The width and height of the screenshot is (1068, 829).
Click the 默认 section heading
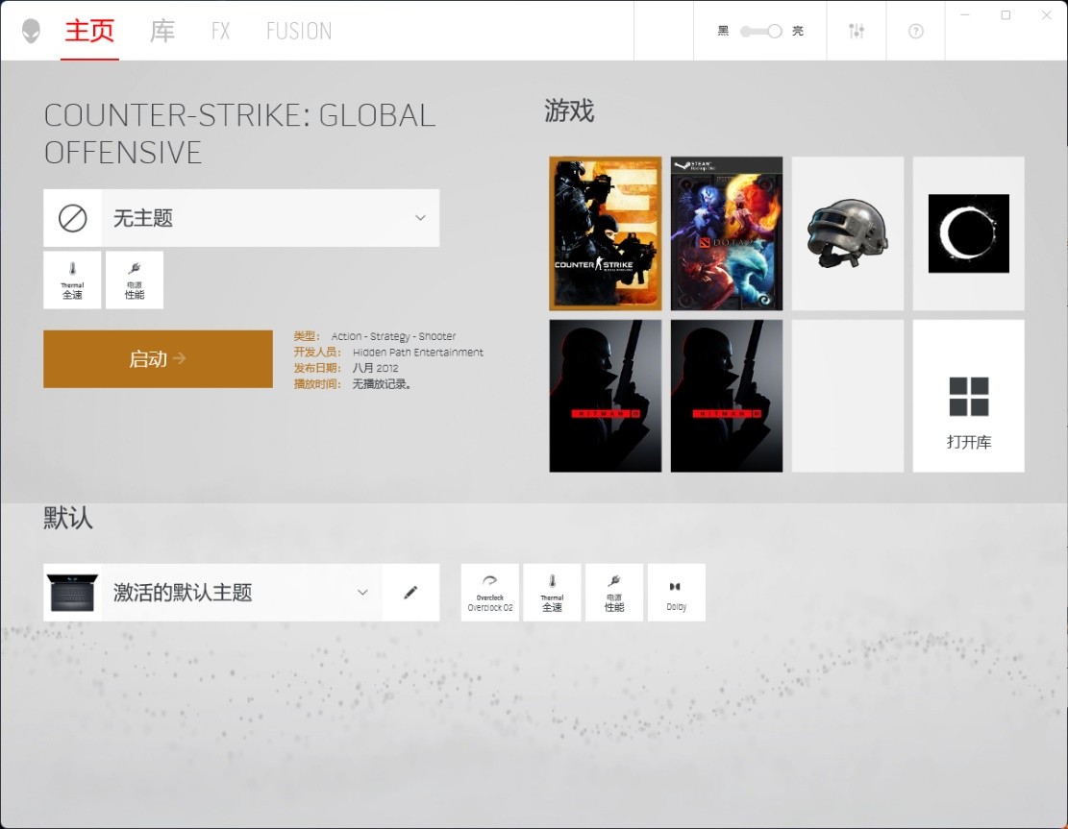click(x=68, y=518)
